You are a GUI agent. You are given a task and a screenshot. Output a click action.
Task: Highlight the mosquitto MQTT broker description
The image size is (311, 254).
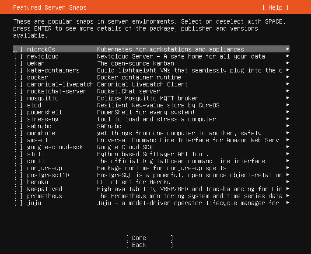pos(147,98)
